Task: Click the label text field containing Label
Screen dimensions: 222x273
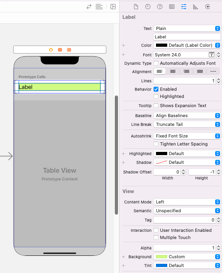Action: tap(187, 37)
